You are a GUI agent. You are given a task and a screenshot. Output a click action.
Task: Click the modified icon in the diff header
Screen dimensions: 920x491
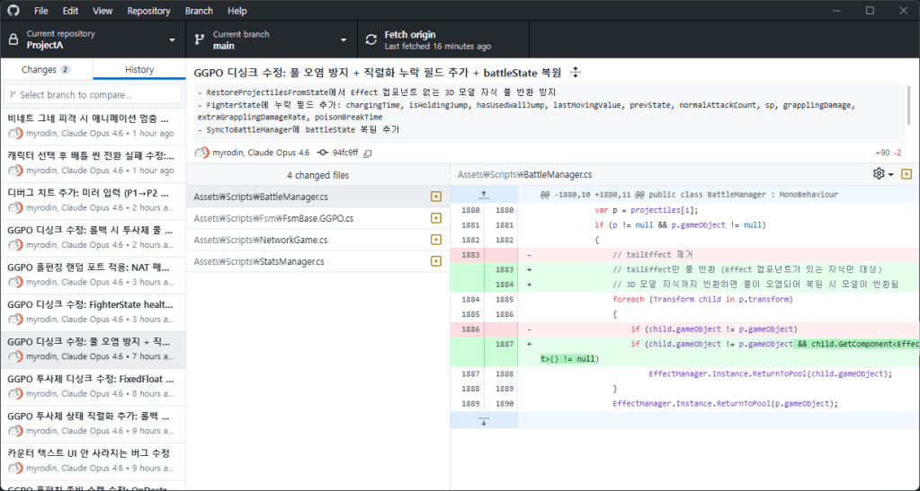pyautogui.click(x=906, y=174)
